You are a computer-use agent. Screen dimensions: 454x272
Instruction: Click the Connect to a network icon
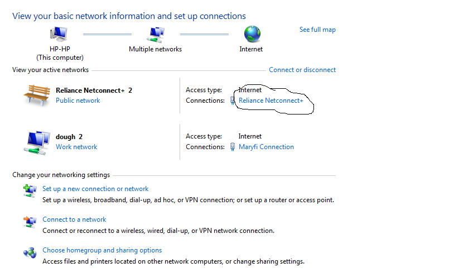point(30,221)
